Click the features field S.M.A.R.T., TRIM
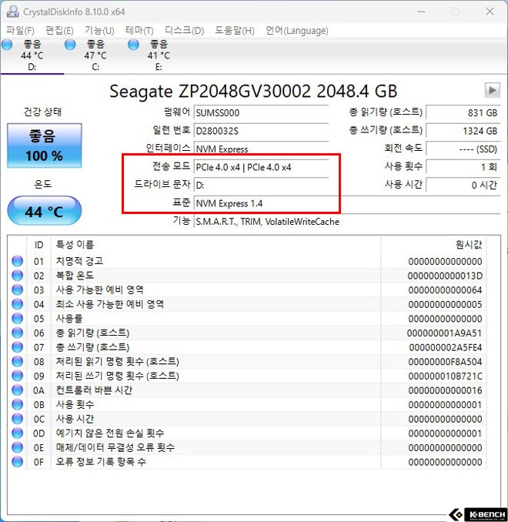The width and height of the screenshot is (508, 522). coord(347,222)
